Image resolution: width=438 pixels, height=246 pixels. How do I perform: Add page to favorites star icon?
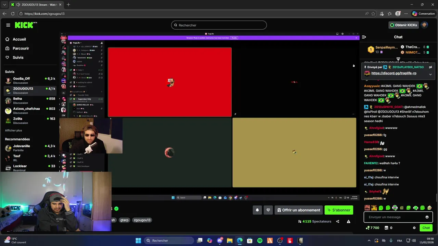373,14
